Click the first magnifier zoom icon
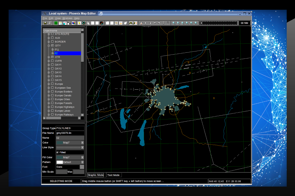This screenshot has width=295, height=196. (x=174, y=23)
